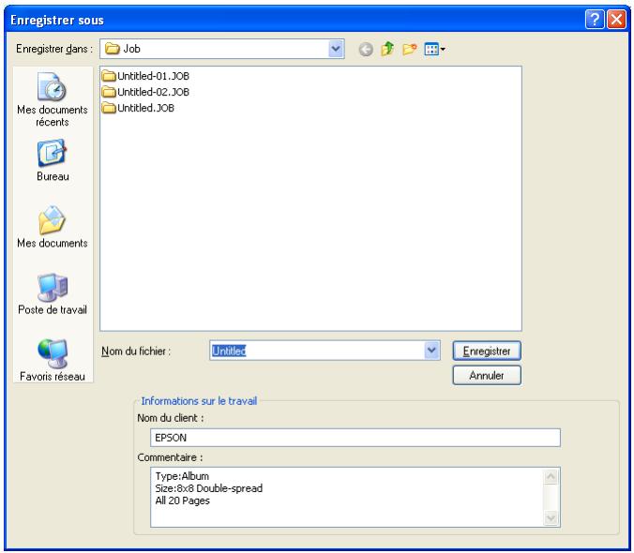The width and height of the screenshot is (634, 553).
Task: Expand the Nom du fichier dropdown arrow
Action: coord(431,351)
